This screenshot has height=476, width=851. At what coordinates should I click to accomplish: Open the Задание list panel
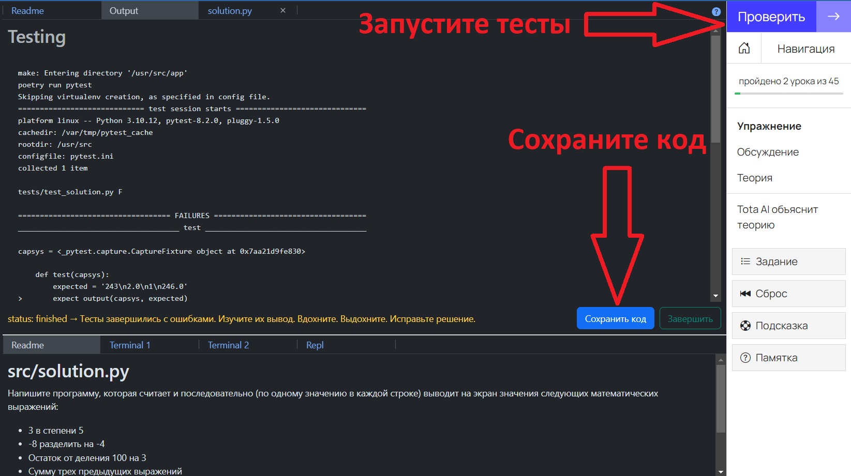788,262
